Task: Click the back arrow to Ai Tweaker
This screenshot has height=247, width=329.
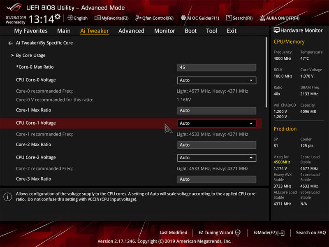Action: point(11,43)
